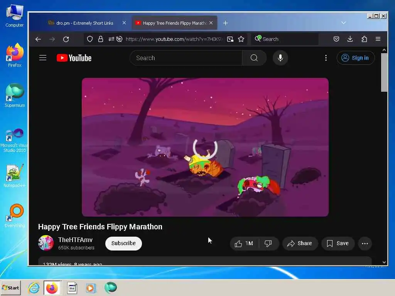This screenshot has width=395, height=296.
Task: Open the Firefox application hamburger menu
Action: (x=378, y=39)
